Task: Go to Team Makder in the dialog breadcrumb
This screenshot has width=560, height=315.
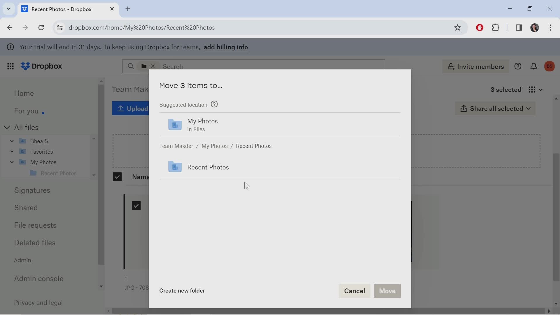Action: (176, 146)
